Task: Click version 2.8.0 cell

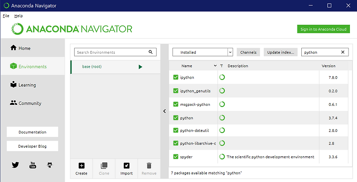Action: (333, 131)
